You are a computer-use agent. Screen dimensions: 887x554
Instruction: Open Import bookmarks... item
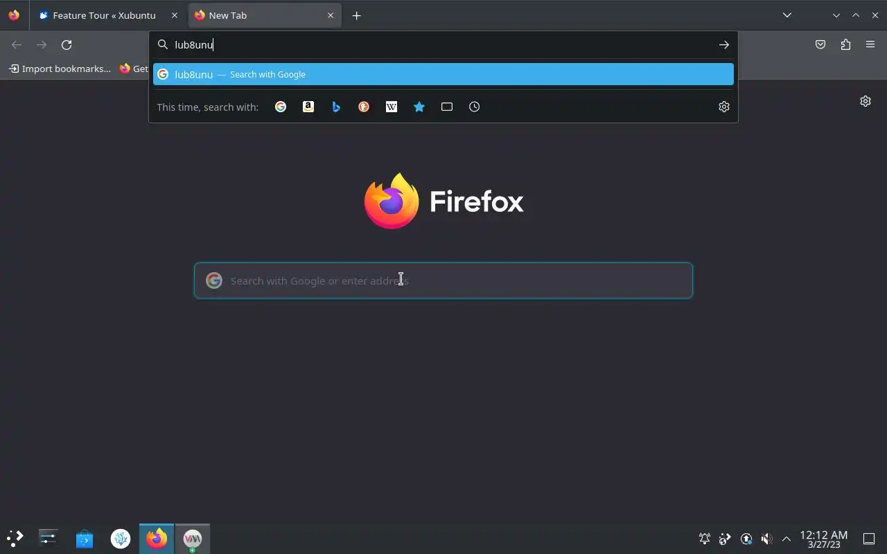(x=60, y=69)
